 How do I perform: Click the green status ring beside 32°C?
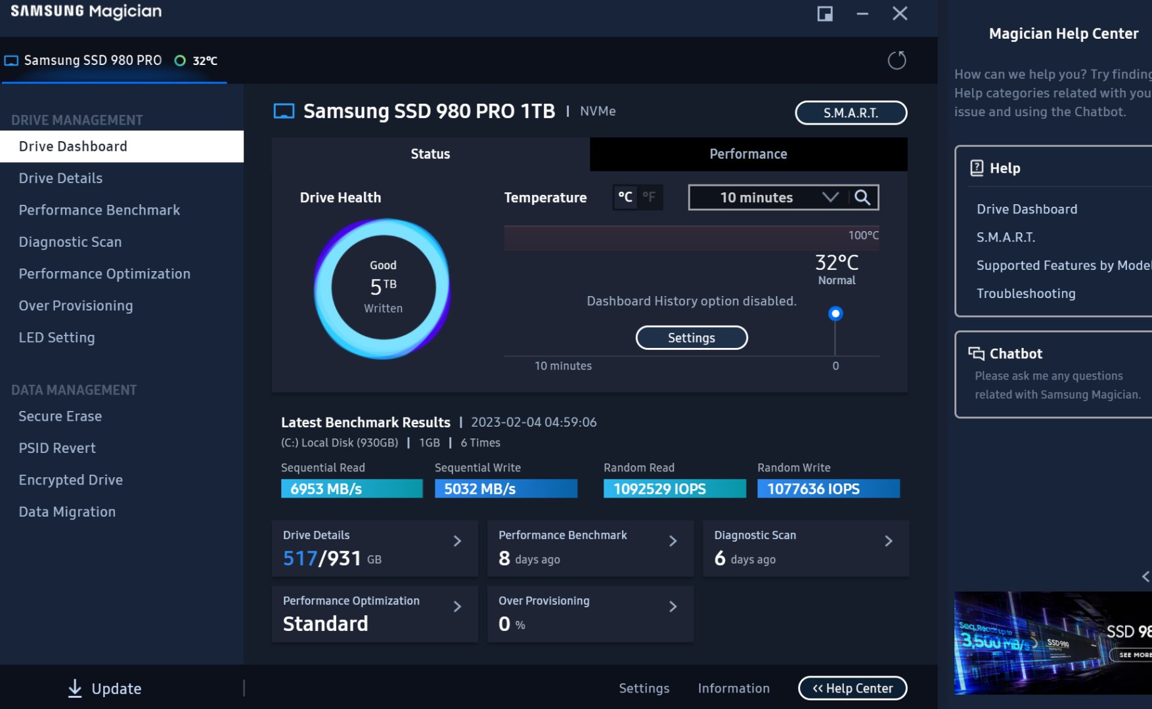180,60
